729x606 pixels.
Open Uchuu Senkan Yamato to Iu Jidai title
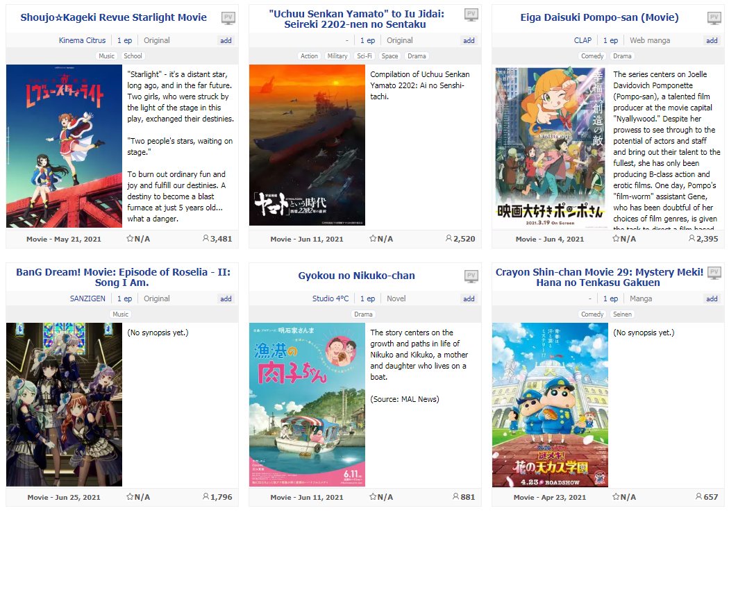click(x=356, y=19)
